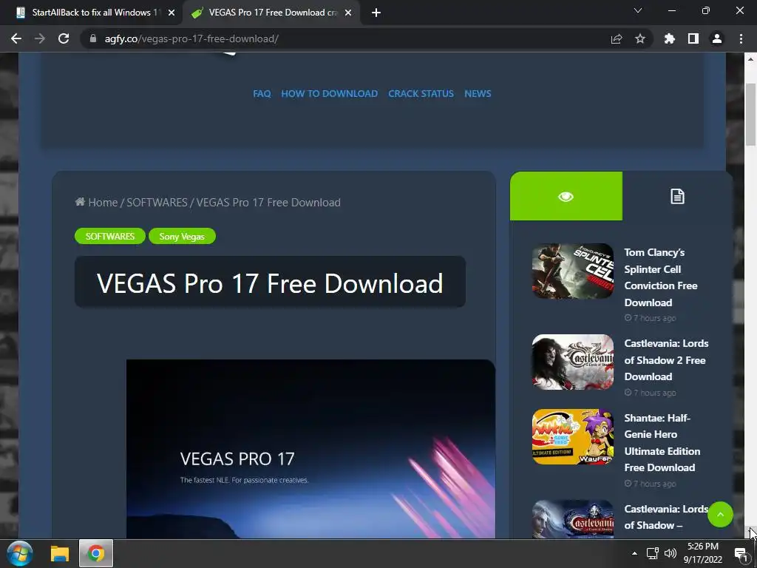Open the notification center icon
Screen dimensions: 757x568
(x=741, y=553)
